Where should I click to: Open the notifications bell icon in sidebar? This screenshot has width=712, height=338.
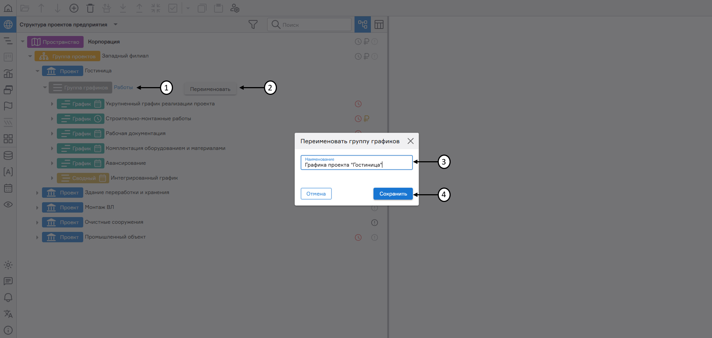point(8,298)
